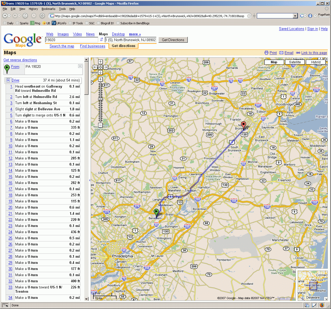Select the Map view mode button
331x309 pixels.
pyautogui.click(x=274, y=62)
